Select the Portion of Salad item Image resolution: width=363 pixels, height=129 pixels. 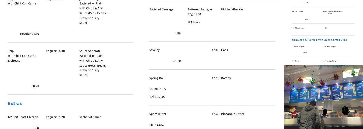click(x=297, y=11)
